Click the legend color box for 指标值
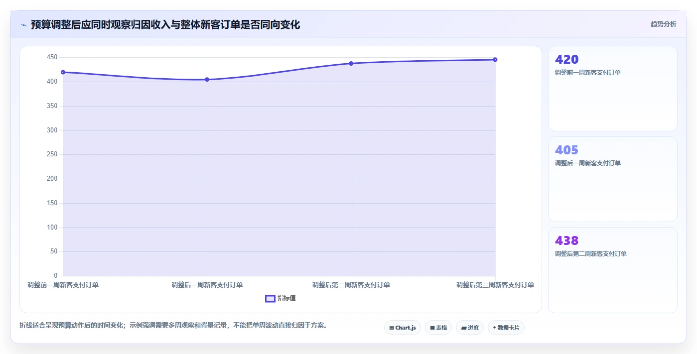The height and width of the screenshot is (354, 697). pos(270,298)
